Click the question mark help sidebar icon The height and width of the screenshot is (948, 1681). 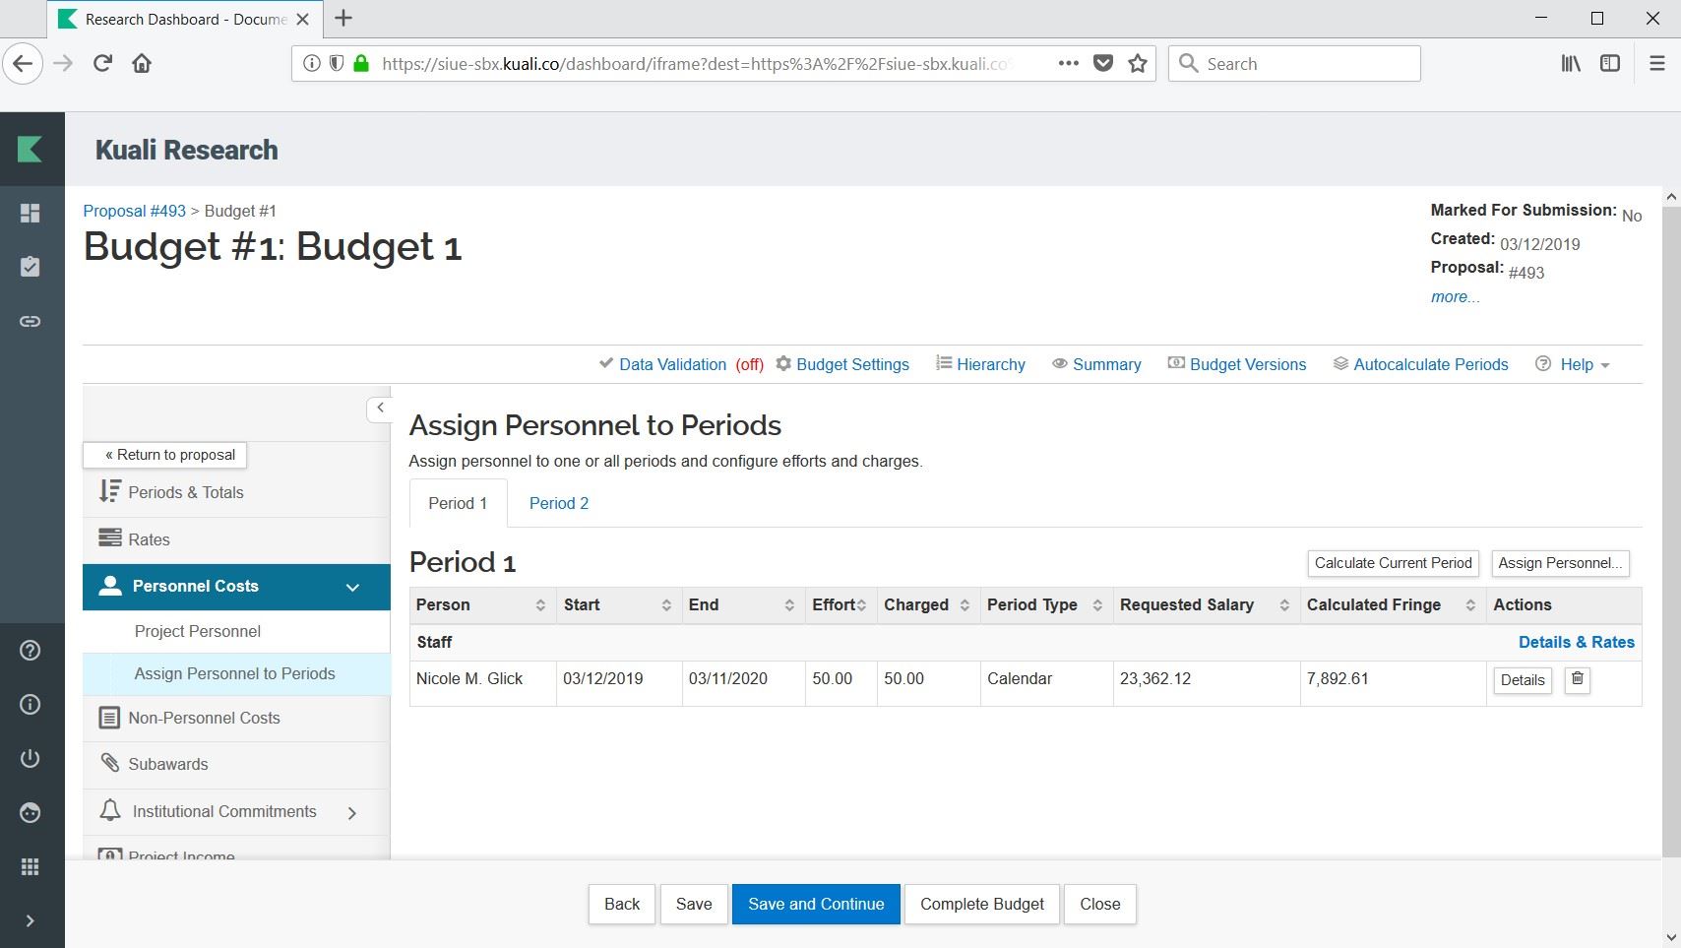pos(31,651)
